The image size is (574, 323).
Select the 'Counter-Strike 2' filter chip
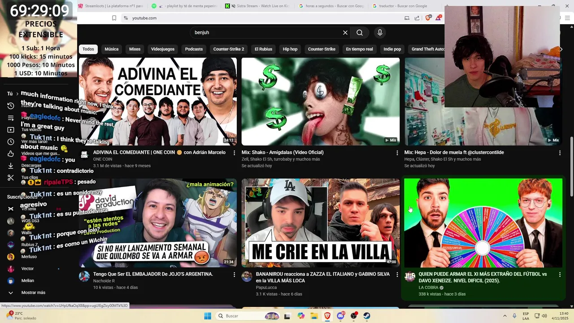click(229, 49)
